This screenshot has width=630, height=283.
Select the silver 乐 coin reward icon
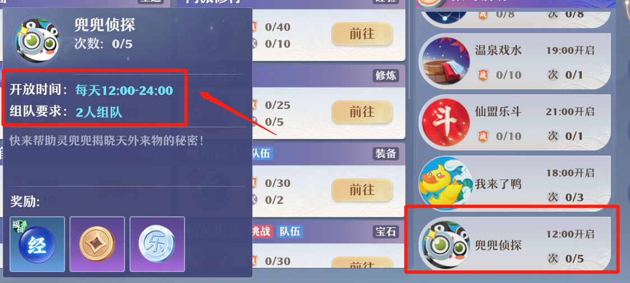(x=157, y=244)
